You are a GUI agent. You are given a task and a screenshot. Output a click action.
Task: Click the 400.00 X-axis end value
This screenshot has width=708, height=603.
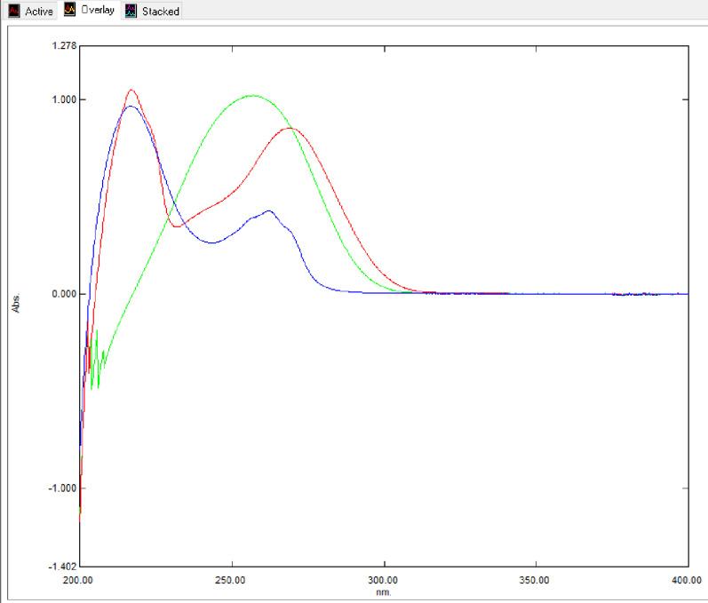pos(687,580)
